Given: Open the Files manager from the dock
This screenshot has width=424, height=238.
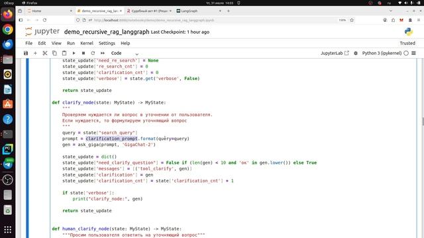Looking at the screenshot, I should pos(7,59).
